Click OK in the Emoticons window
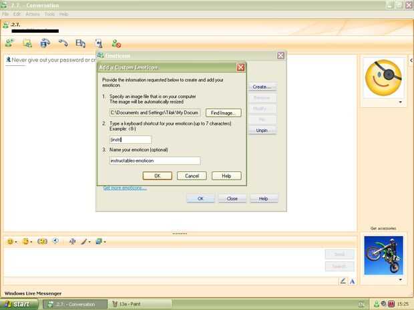Viewport: 414px width, 310px height. pyautogui.click(x=200, y=199)
